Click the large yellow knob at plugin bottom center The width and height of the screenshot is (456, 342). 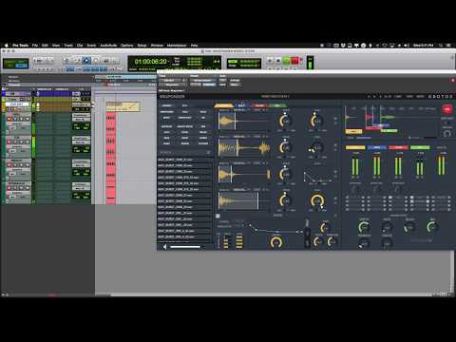276,242
